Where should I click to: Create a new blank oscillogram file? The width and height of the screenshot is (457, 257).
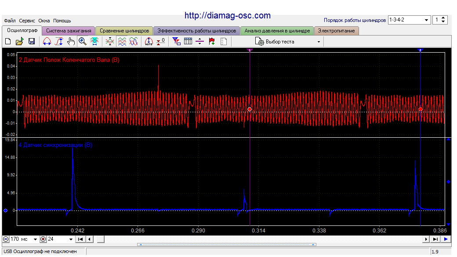click(8, 42)
